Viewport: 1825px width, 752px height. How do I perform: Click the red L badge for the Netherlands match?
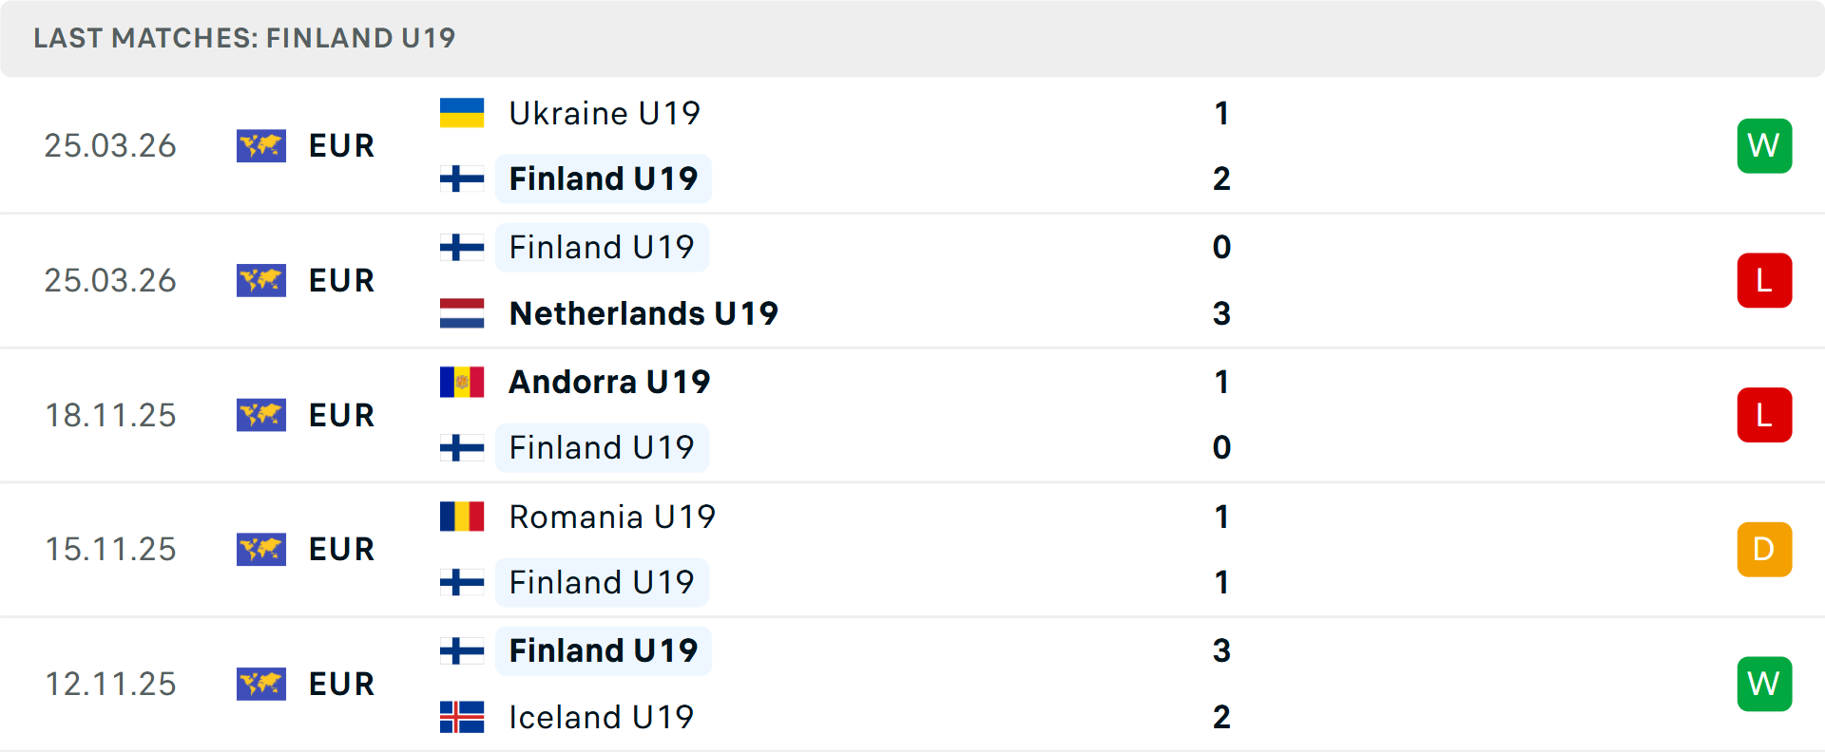1764,280
